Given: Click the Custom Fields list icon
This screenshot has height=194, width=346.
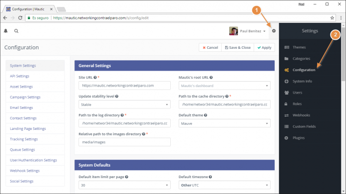Looking at the screenshot, I should click(287, 126).
